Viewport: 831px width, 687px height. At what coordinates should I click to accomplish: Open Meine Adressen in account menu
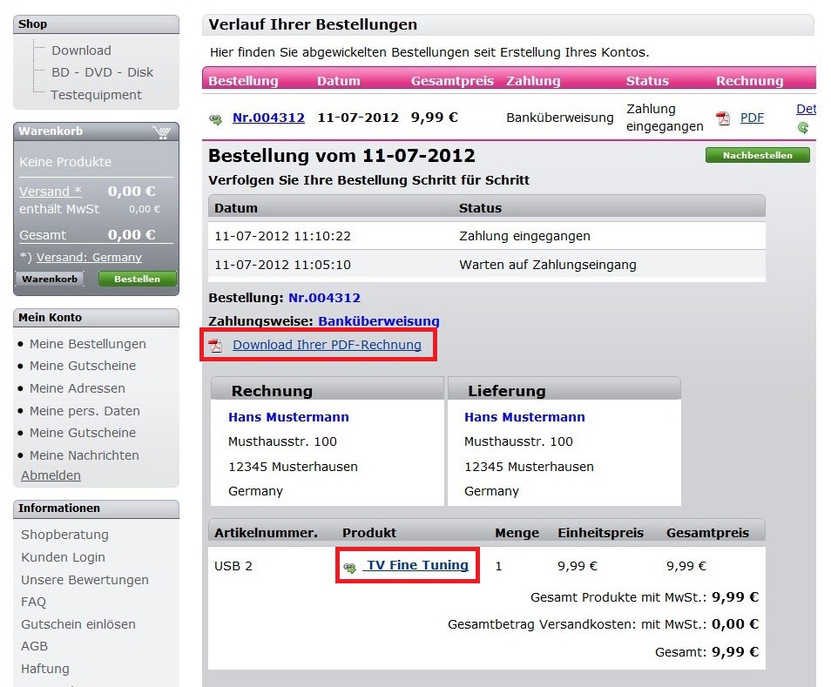77,388
